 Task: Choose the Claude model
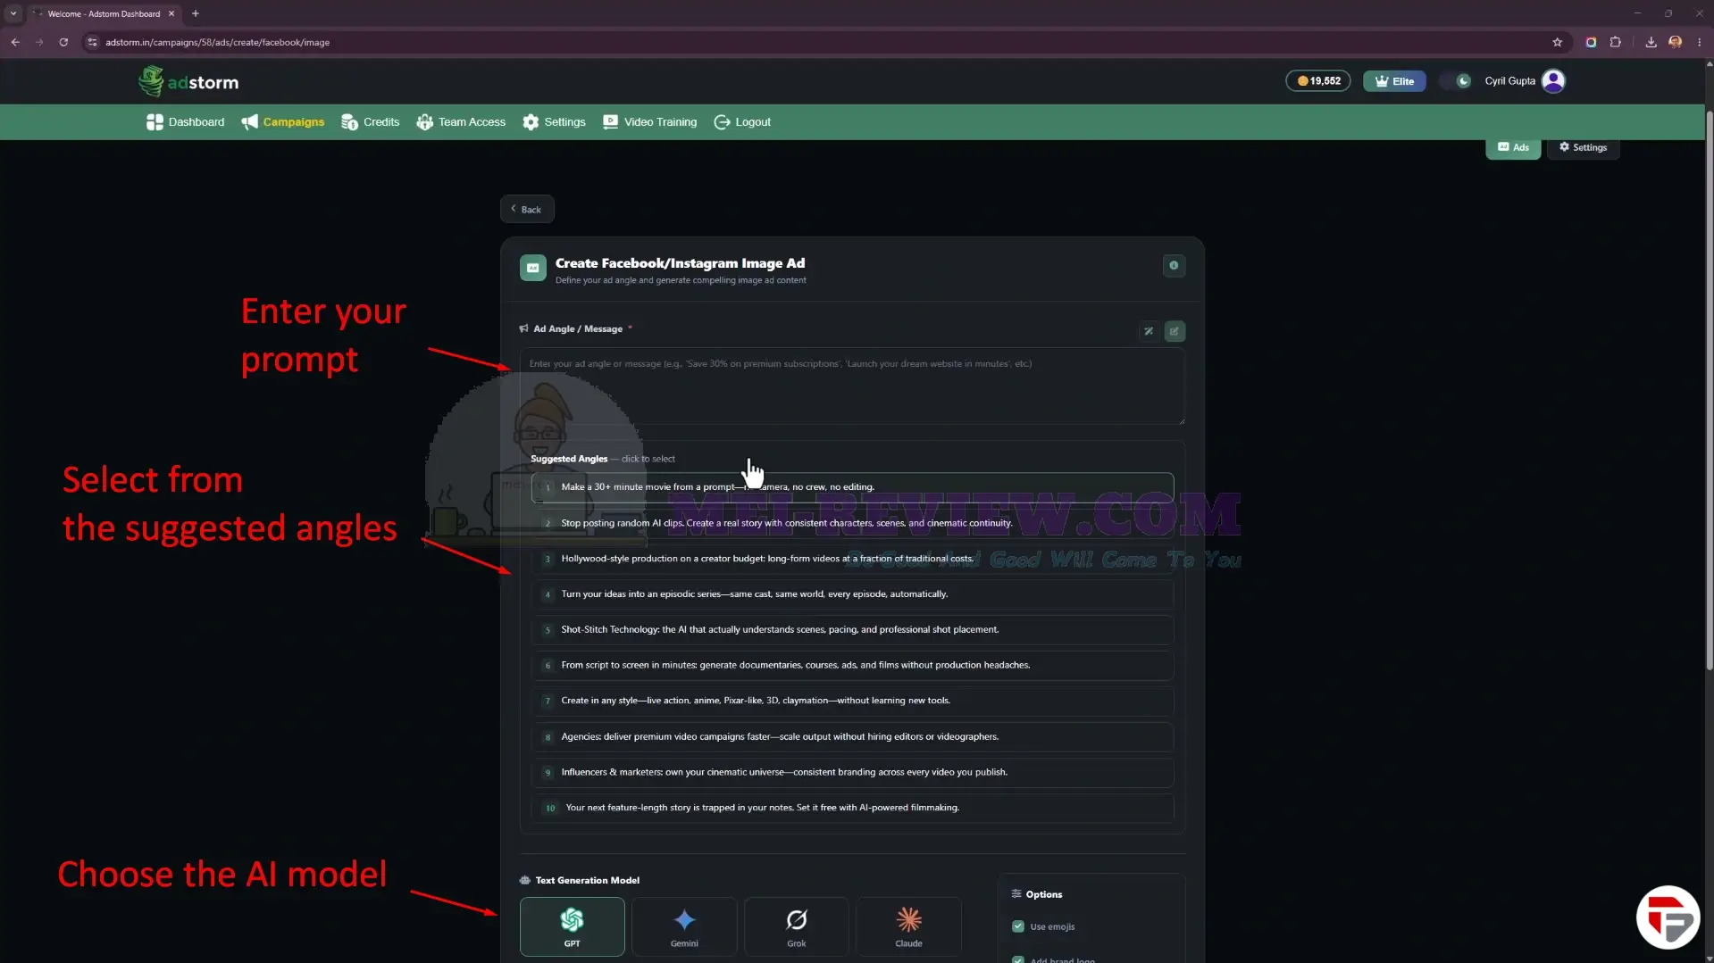point(908,927)
